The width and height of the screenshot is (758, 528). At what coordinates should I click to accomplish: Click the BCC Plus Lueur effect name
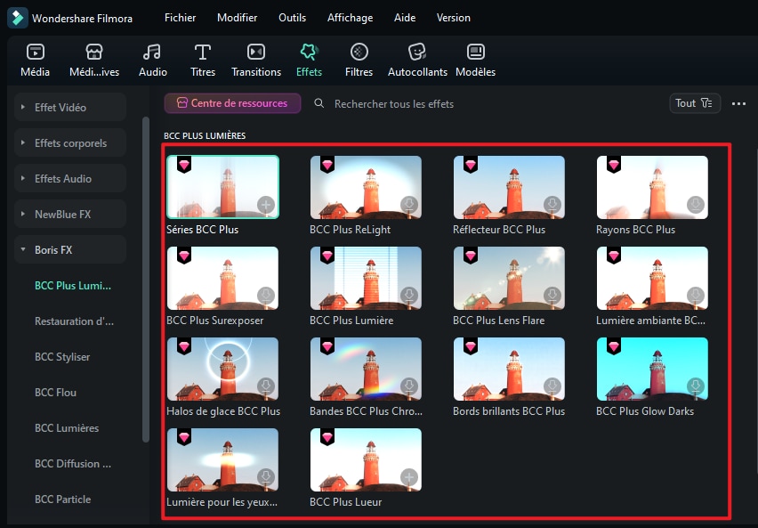[346, 502]
